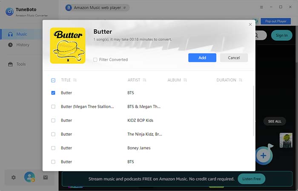
Task: Click the Pop out Player button
Action: pyautogui.click(x=276, y=21)
